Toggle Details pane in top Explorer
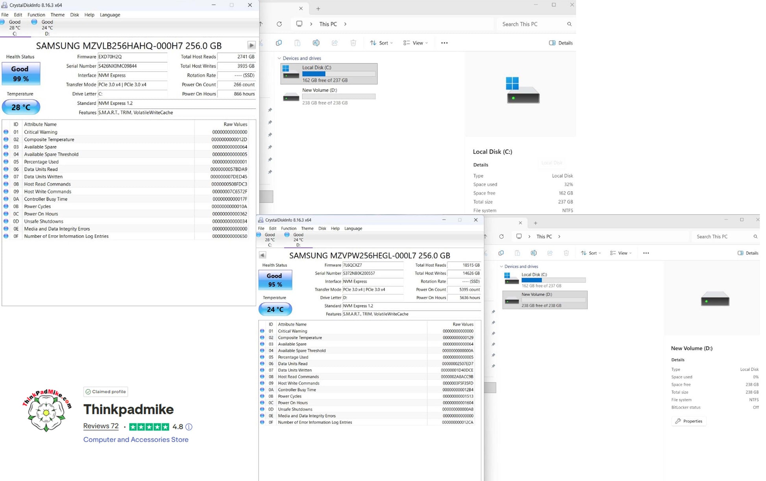This screenshot has height=481, width=766. click(x=561, y=43)
